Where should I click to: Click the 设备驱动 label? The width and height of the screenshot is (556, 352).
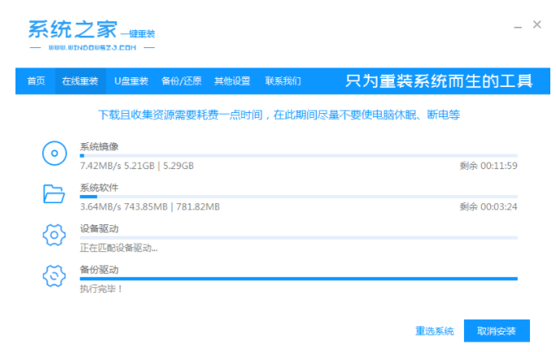coord(99,228)
